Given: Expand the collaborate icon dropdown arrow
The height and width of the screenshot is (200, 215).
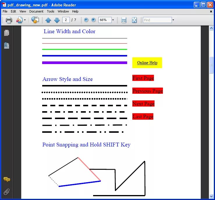Looking at the screenshot, I should [x=25, y=20].
